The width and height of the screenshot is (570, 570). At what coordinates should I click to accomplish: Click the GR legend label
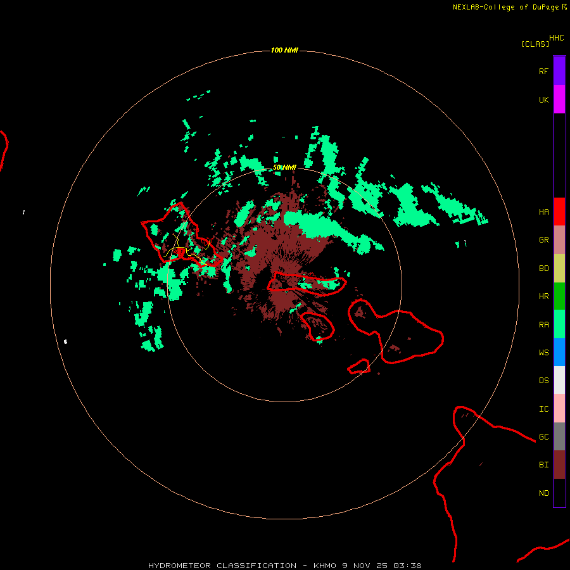click(543, 240)
